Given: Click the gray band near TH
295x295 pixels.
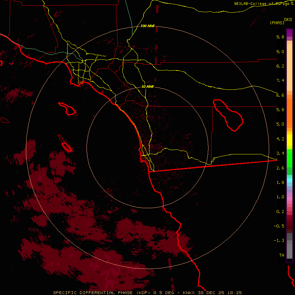Looking at the screenshot, I should tap(289, 251).
